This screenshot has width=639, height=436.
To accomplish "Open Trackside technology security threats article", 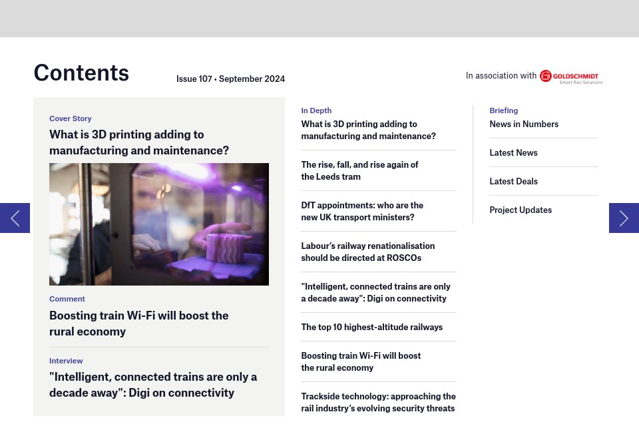I will (378, 402).
